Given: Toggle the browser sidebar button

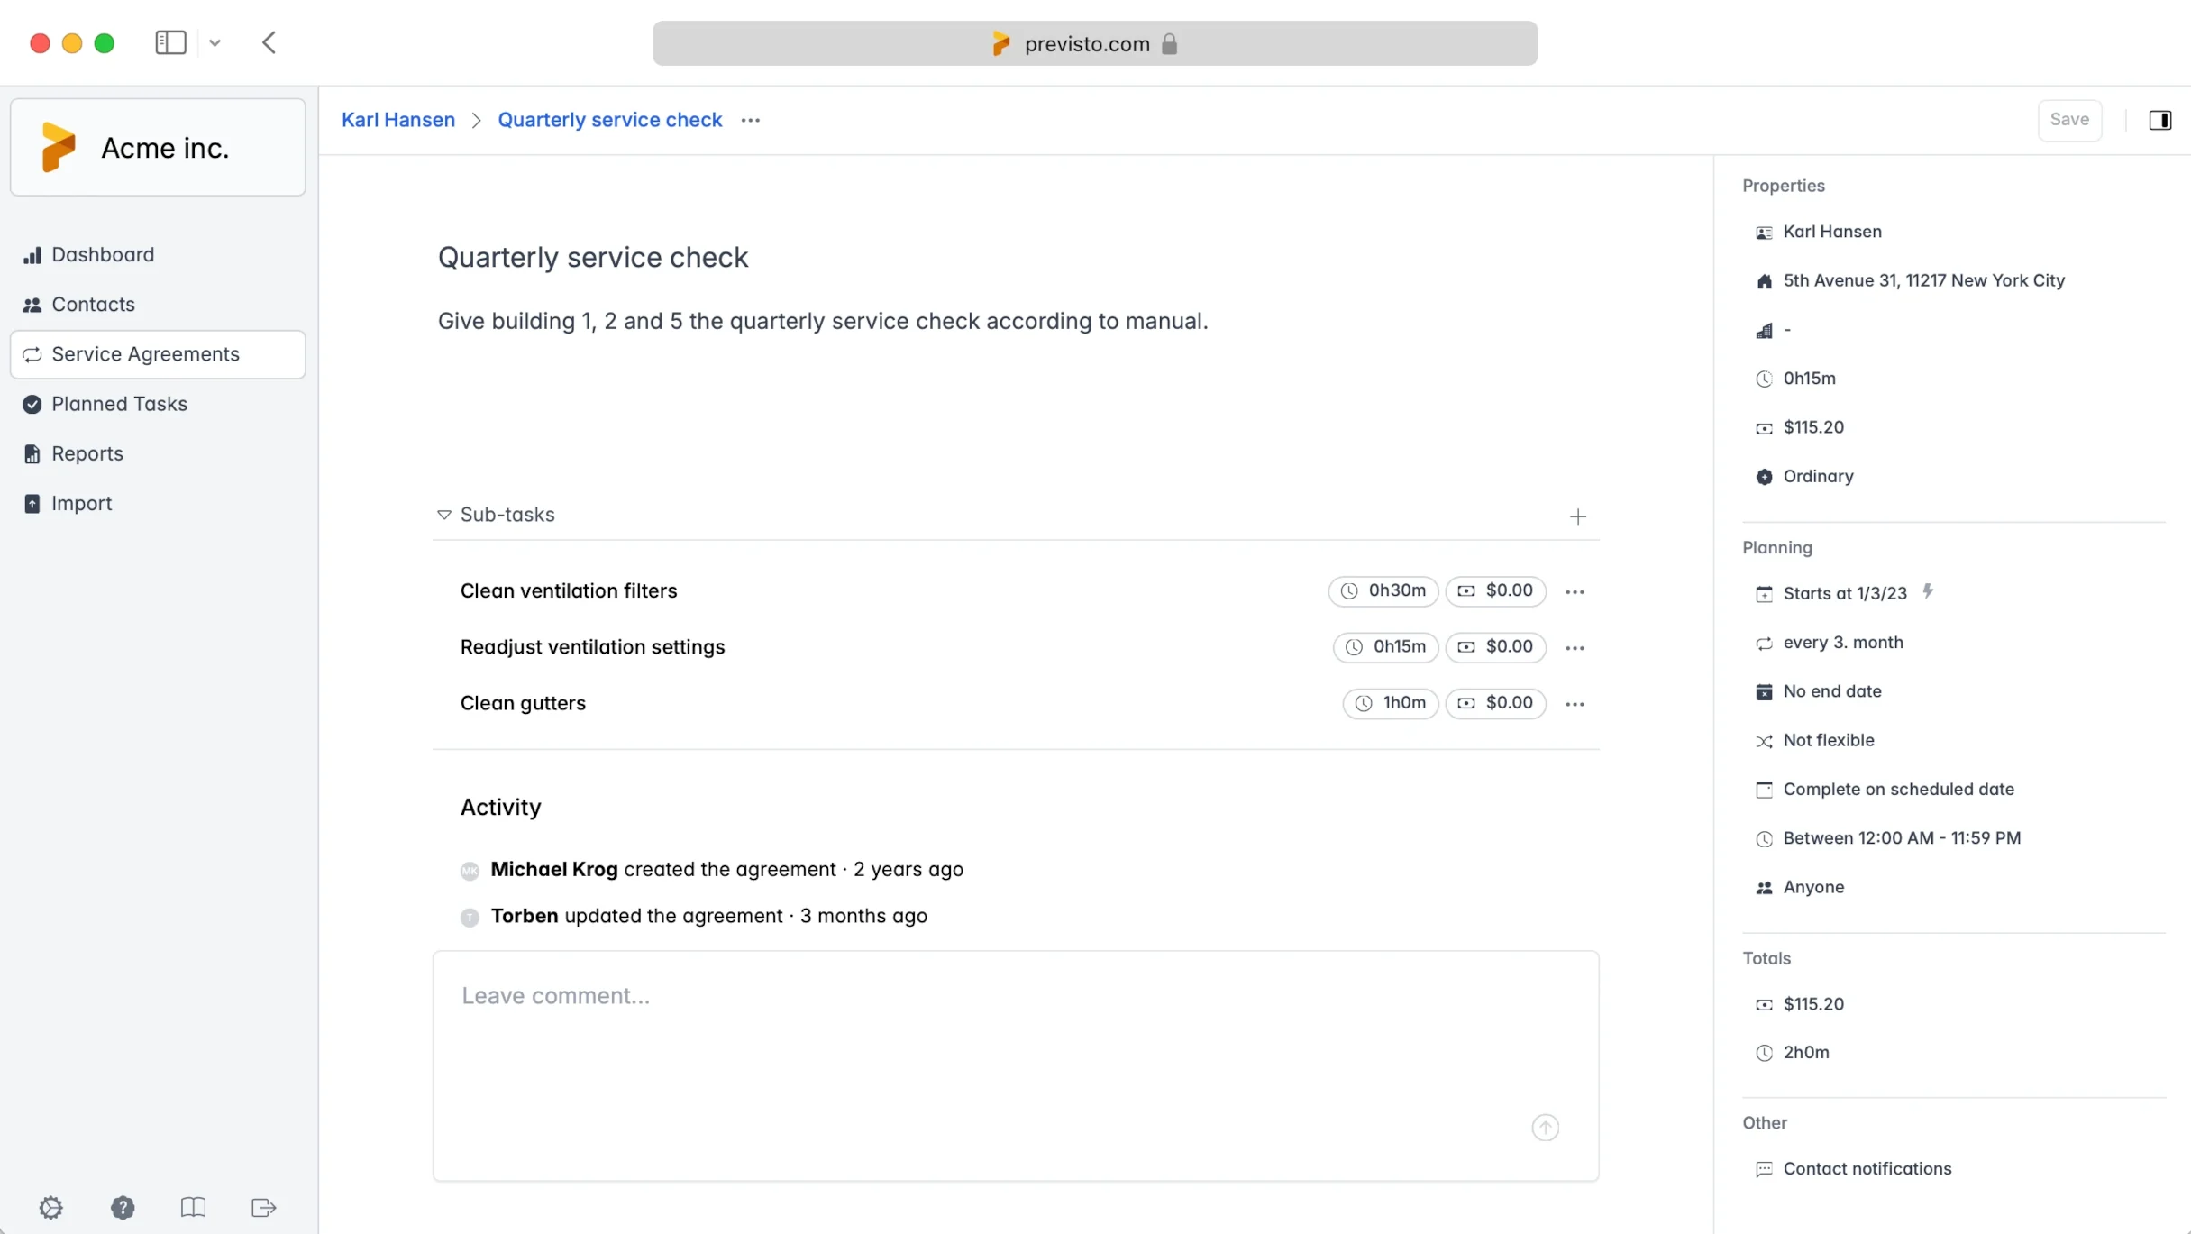Looking at the screenshot, I should point(170,42).
